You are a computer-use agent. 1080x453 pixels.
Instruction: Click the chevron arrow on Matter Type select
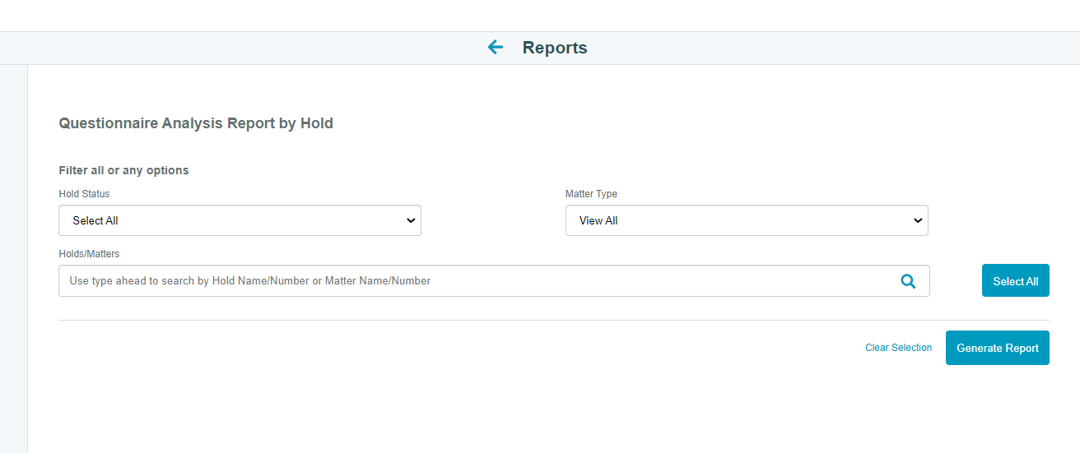(918, 220)
